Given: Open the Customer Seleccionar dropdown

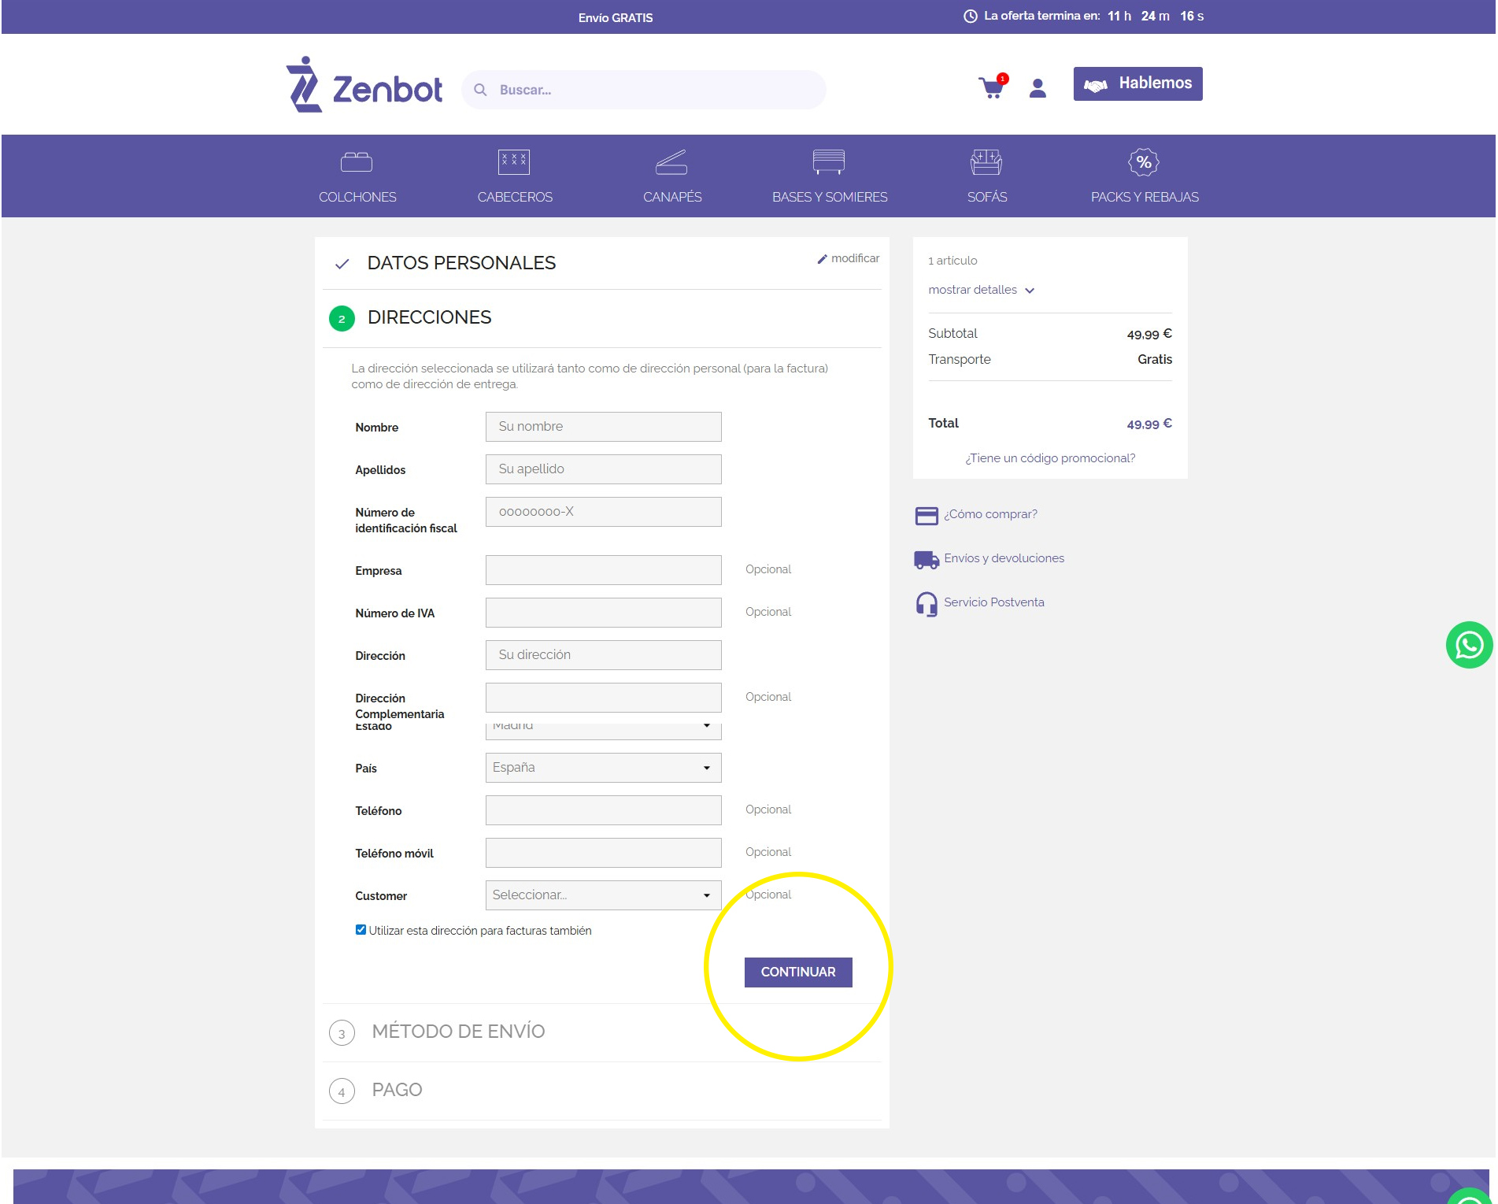Looking at the screenshot, I should [x=603, y=895].
